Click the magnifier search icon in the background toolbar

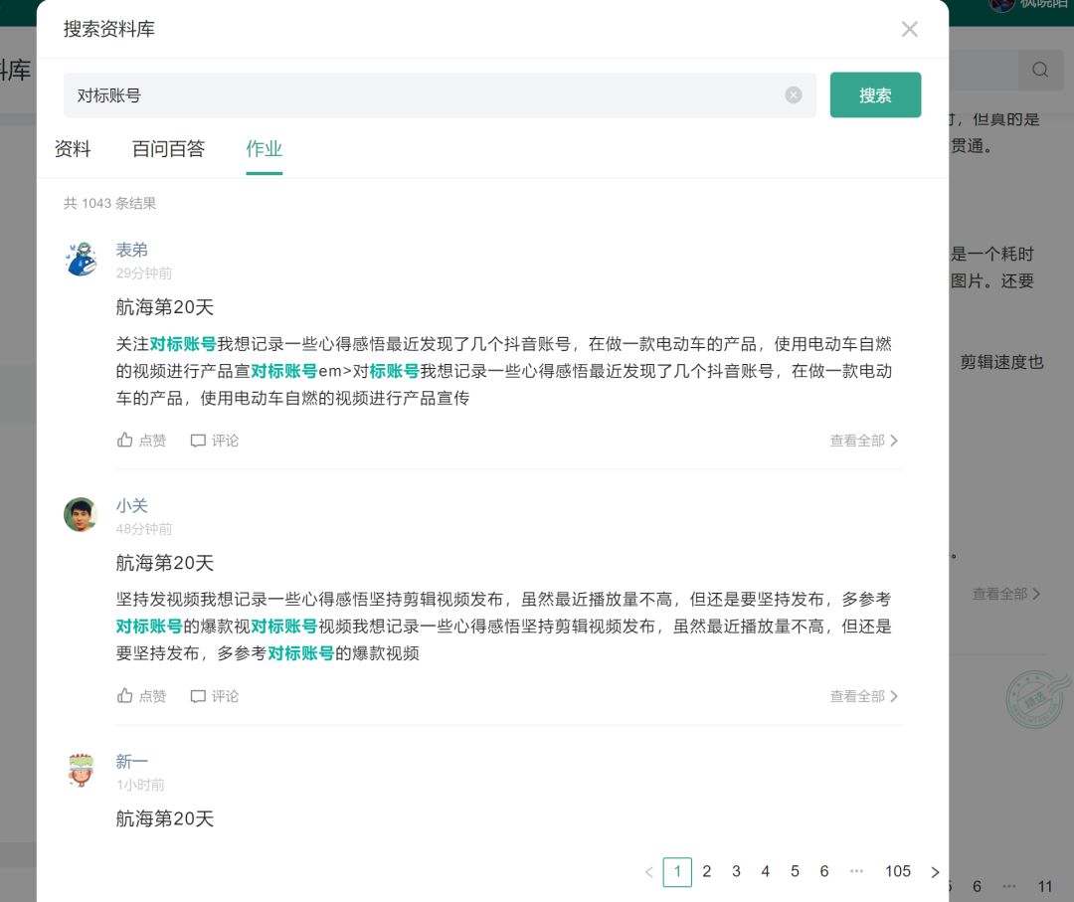click(x=1040, y=70)
